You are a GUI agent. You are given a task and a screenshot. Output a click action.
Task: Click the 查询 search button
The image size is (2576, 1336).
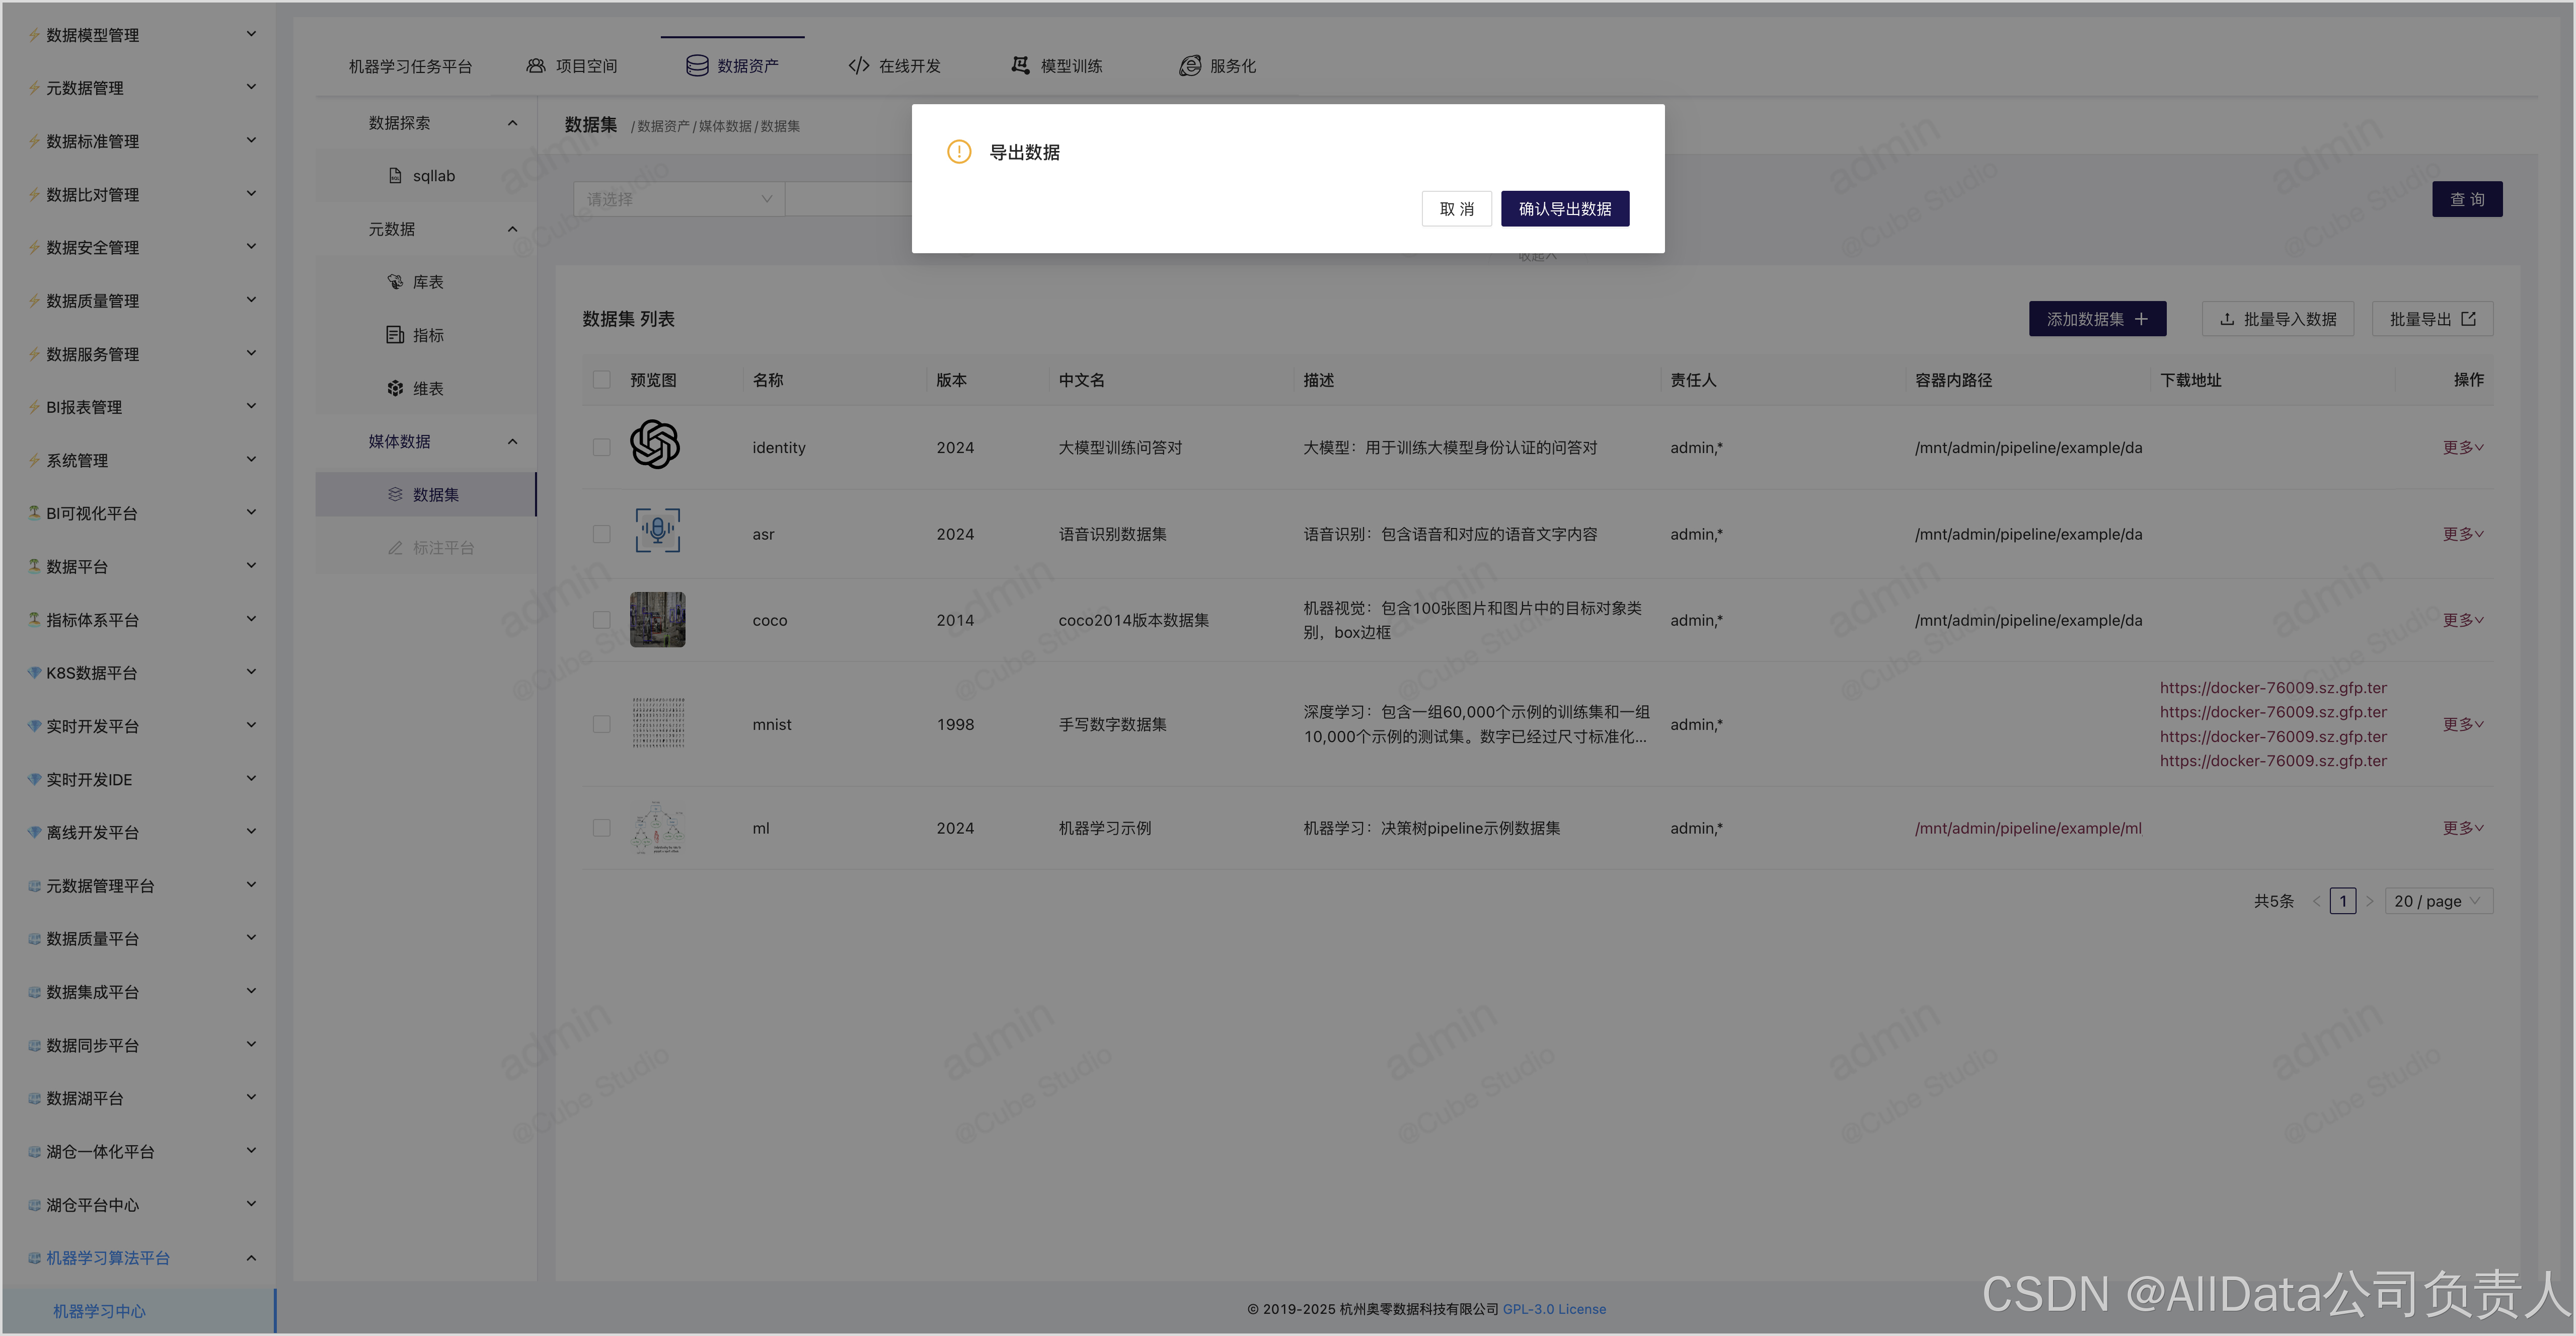coord(2467,199)
